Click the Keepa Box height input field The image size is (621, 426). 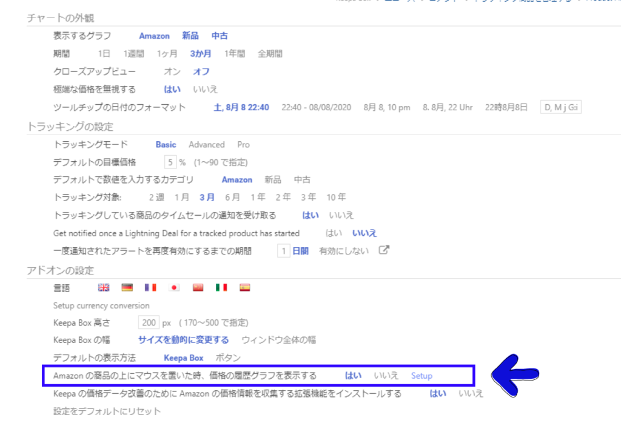[x=149, y=323]
